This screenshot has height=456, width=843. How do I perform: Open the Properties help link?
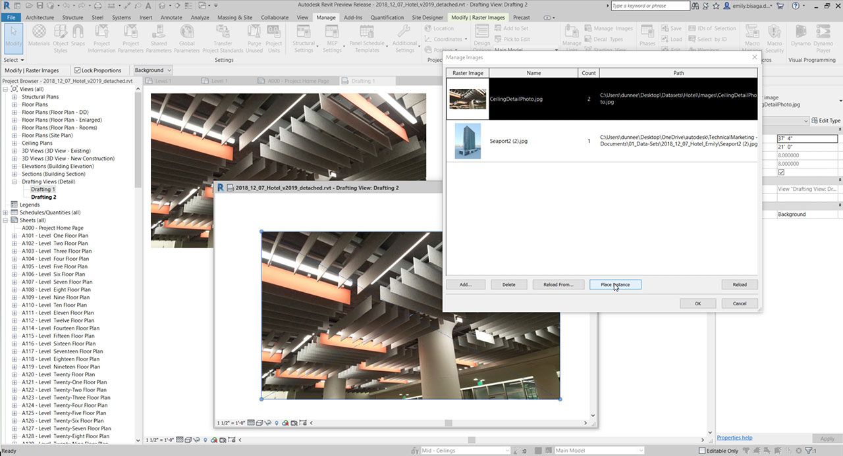[x=734, y=438]
